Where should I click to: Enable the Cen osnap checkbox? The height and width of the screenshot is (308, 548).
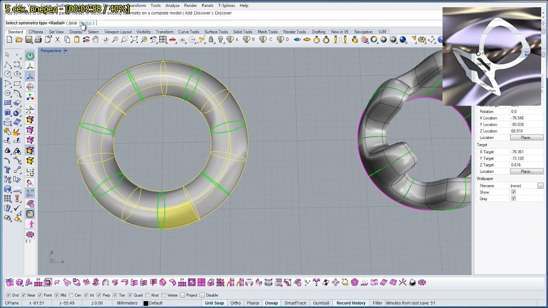[71, 295]
